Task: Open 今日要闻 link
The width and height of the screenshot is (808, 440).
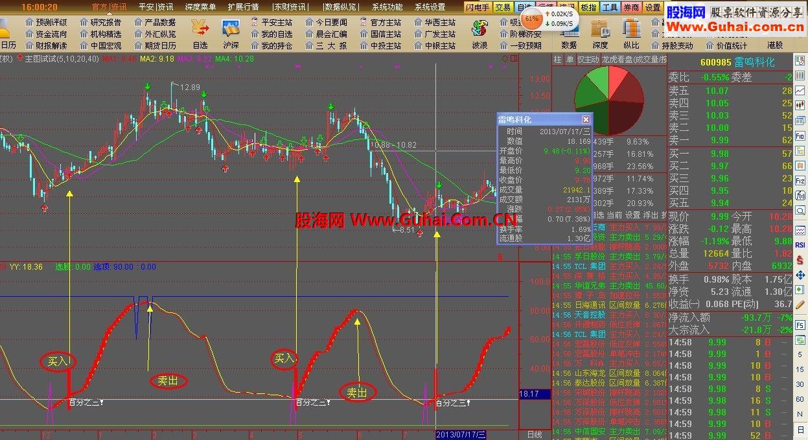Action: pyautogui.click(x=326, y=22)
